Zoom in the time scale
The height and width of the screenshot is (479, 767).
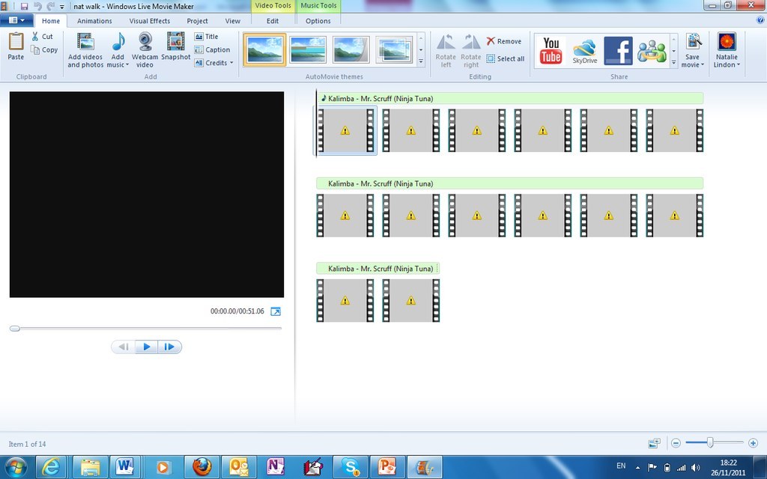(753, 443)
